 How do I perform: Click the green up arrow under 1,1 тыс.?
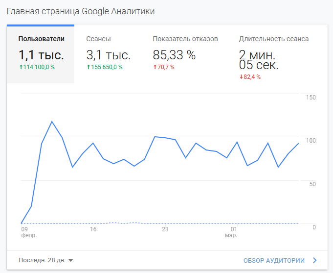point(21,67)
